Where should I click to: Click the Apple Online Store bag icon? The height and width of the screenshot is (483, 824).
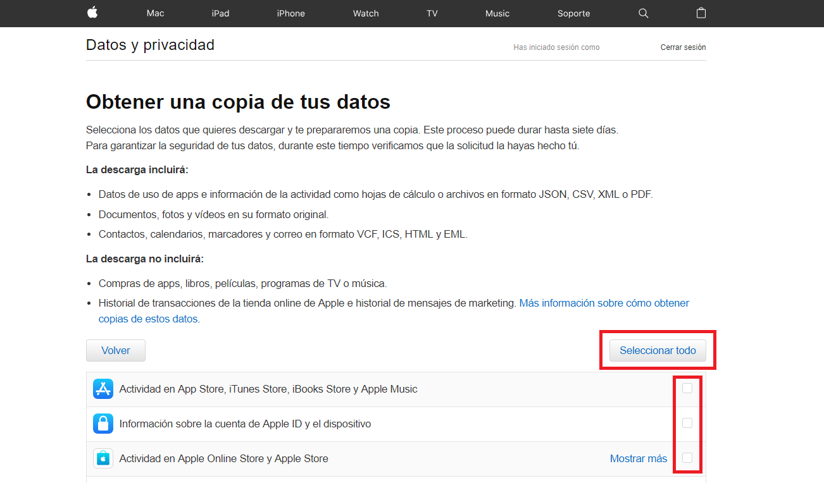(103, 458)
